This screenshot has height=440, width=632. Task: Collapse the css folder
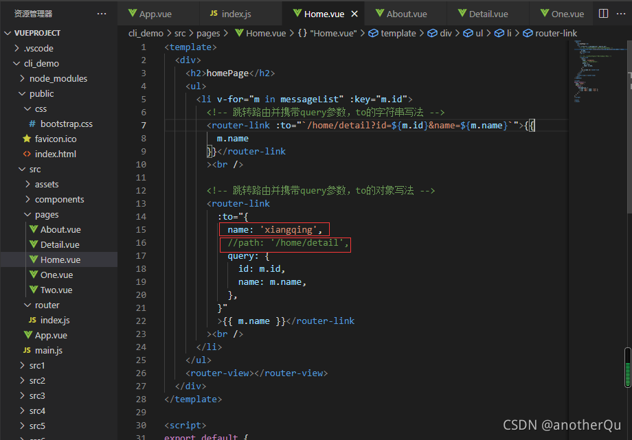[27, 108]
